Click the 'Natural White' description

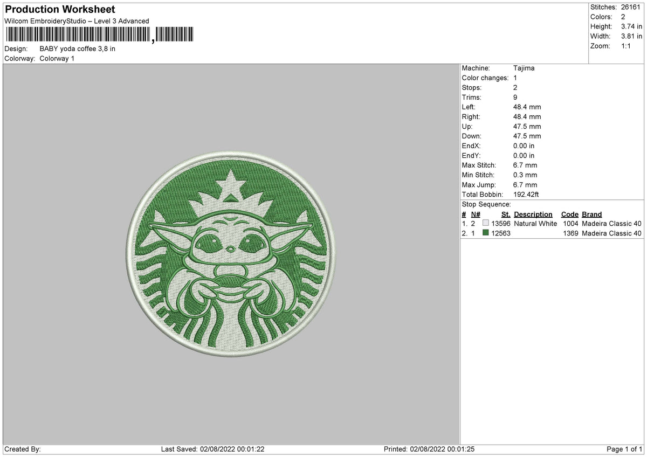[x=535, y=224]
